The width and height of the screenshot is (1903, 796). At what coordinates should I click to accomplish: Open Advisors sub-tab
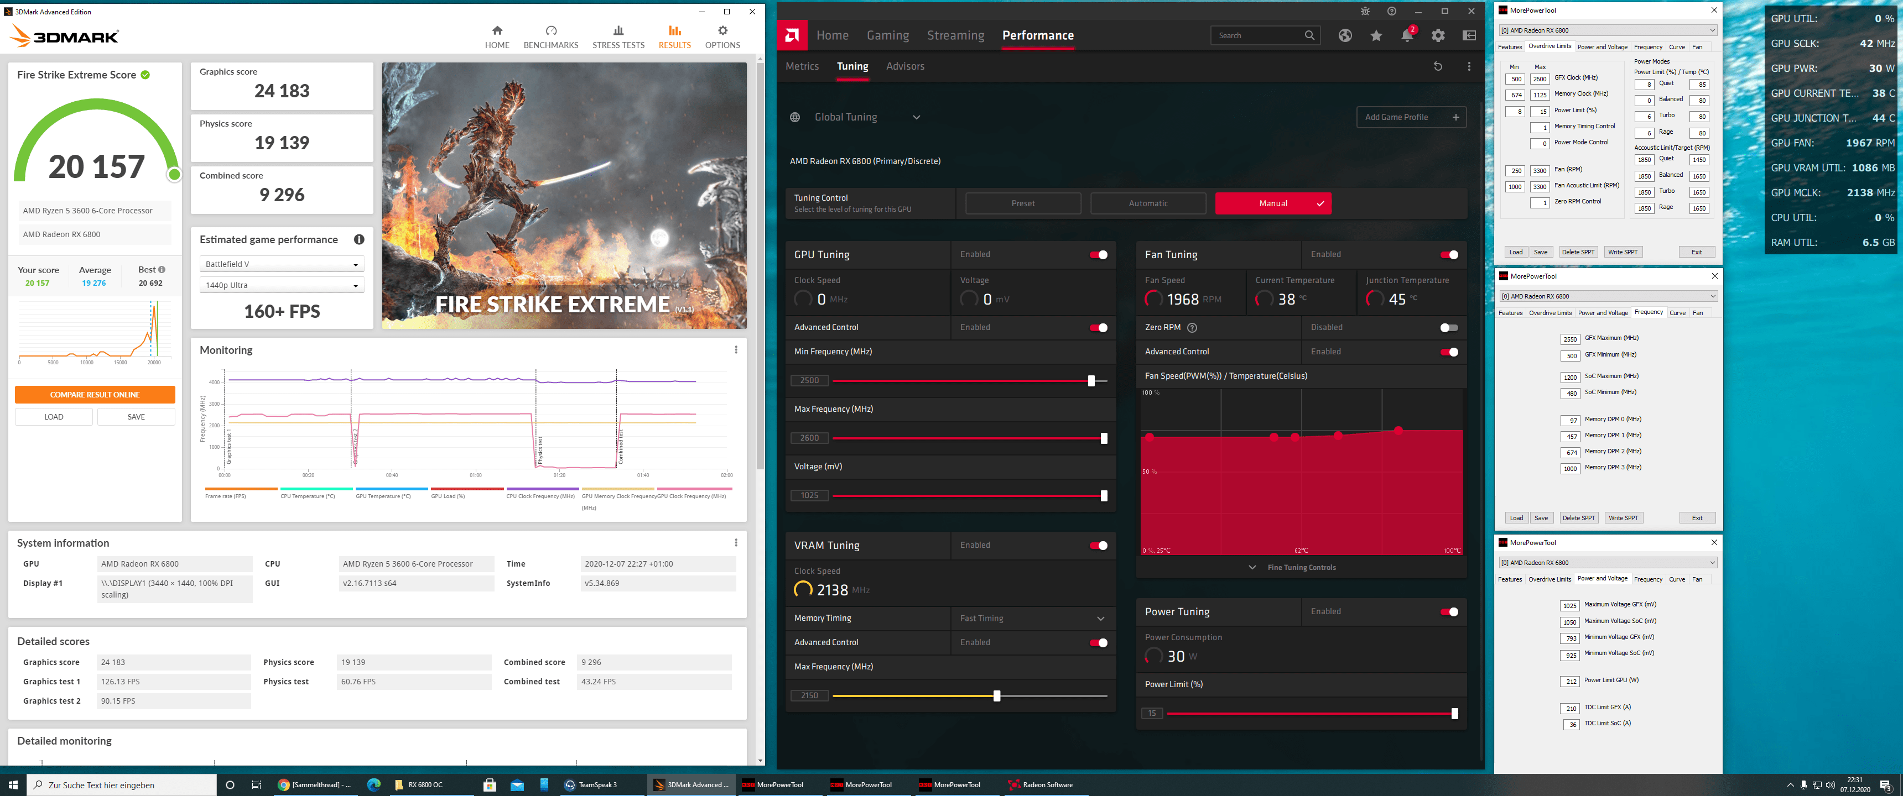(905, 66)
